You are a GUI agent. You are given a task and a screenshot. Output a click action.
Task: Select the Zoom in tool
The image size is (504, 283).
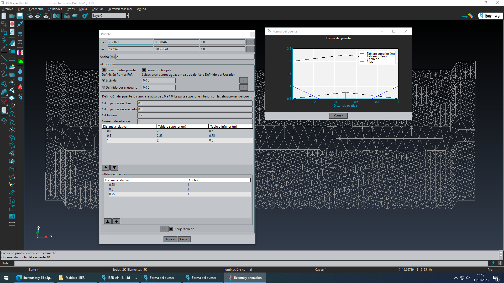point(4,24)
